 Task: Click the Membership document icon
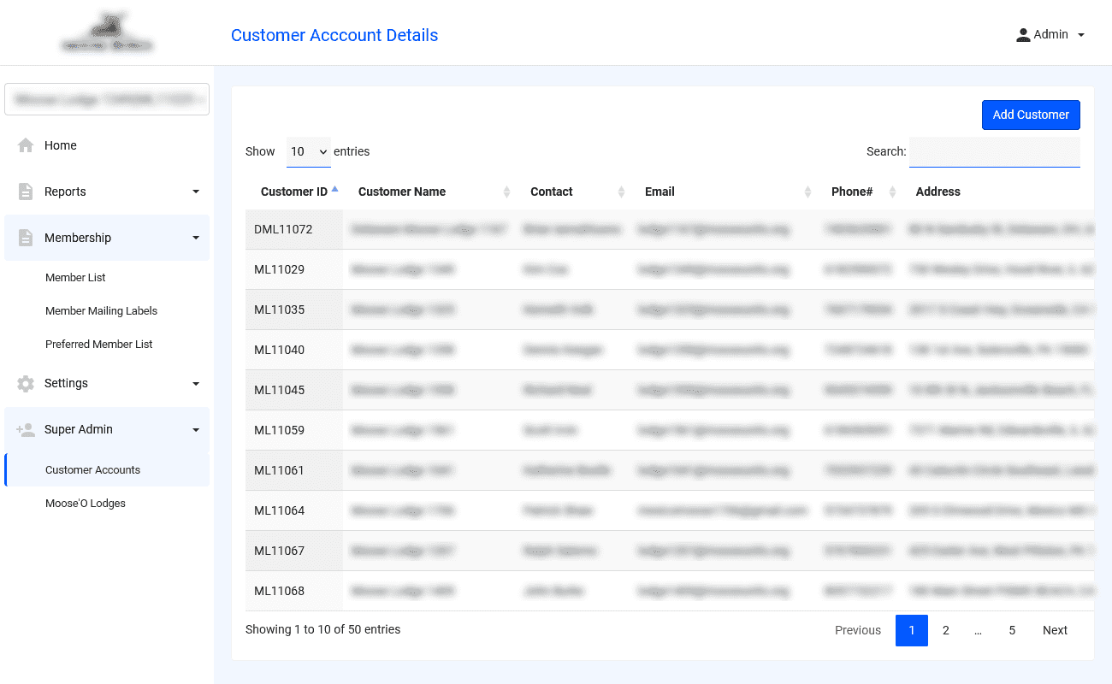pyautogui.click(x=26, y=238)
